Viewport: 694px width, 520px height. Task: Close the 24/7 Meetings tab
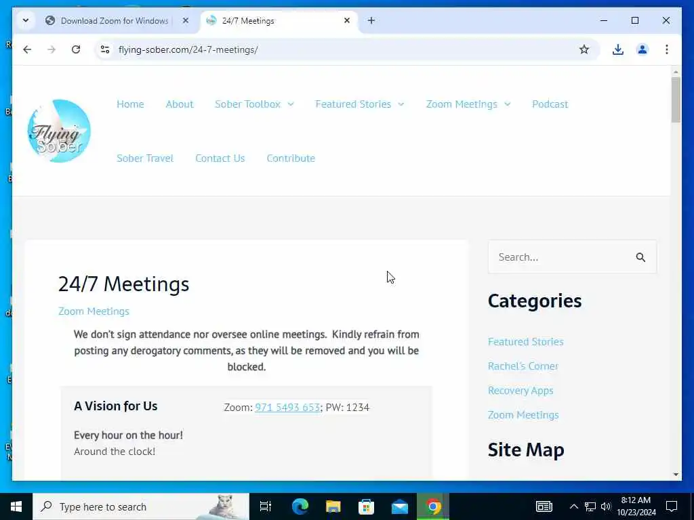(347, 20)
